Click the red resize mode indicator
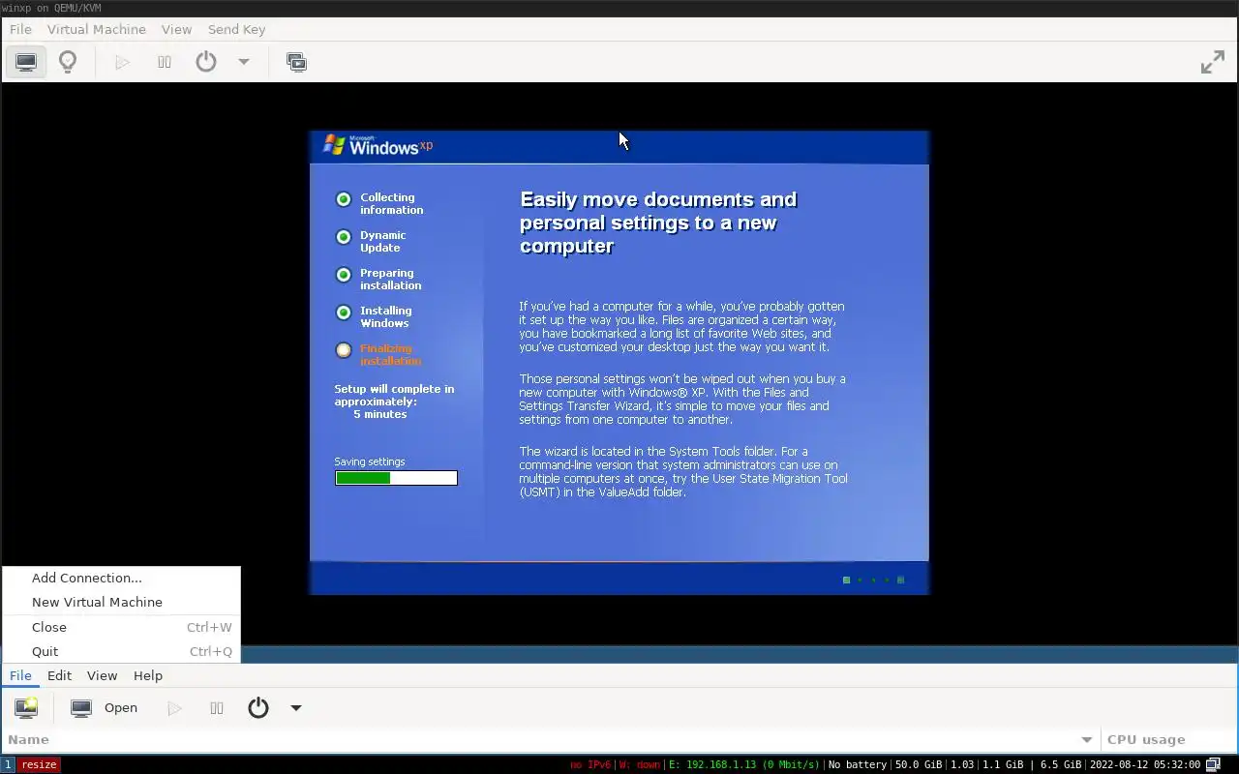Screen dimensions: 1239x774 39,764
